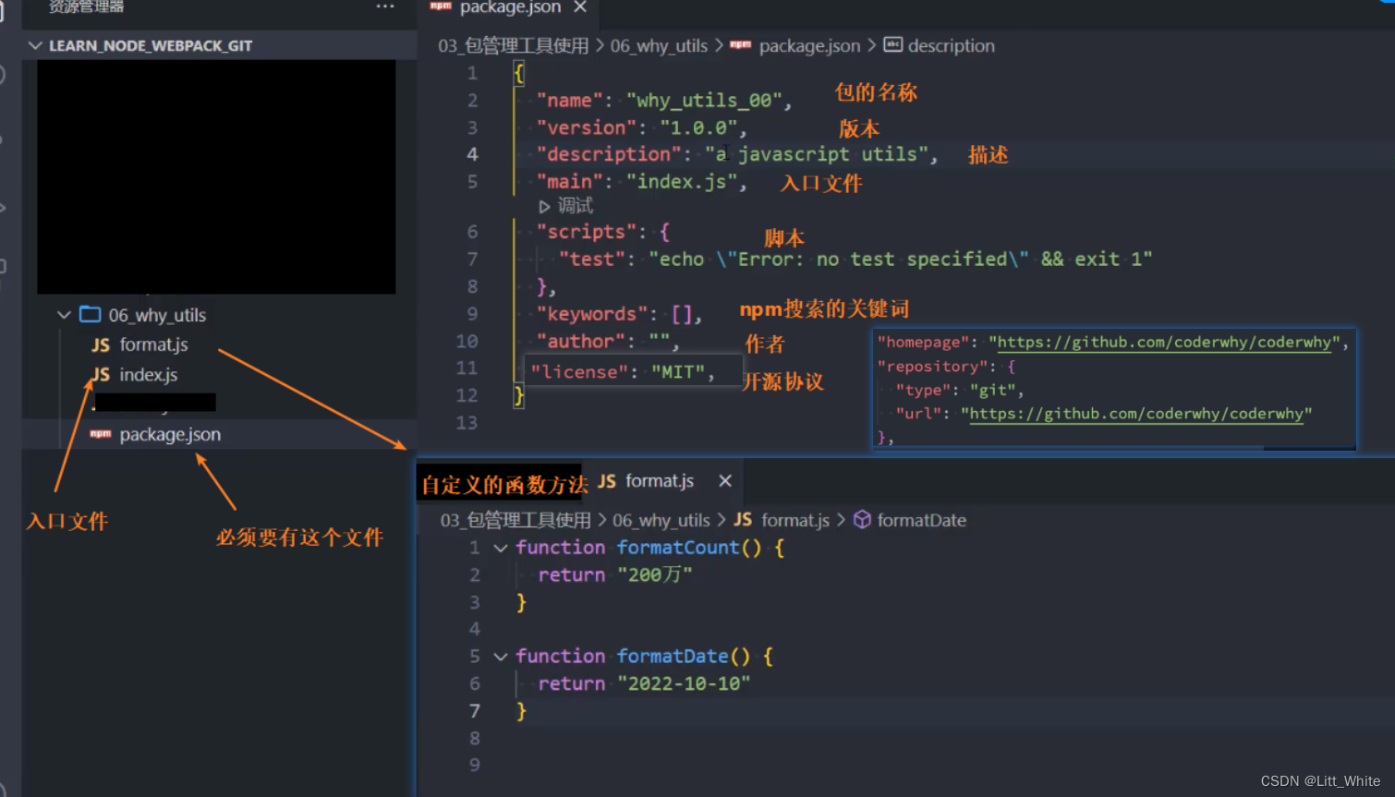The image size is (1395, 797).
Task: Click breadcrumb 03_包管理工具使用 in format.js editor
Action: coord(516,521)
